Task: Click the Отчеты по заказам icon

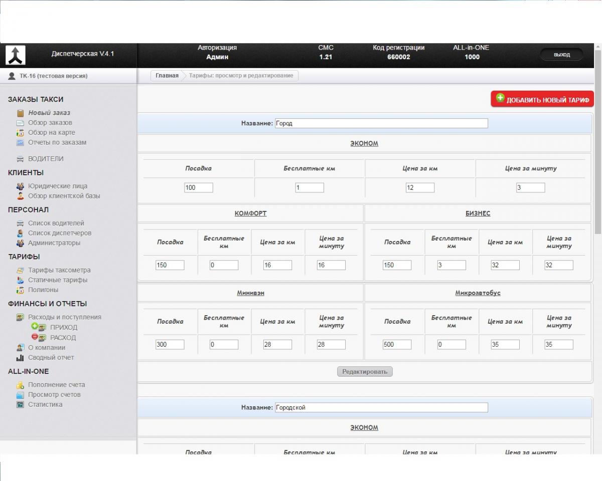Action: point(20,143)
